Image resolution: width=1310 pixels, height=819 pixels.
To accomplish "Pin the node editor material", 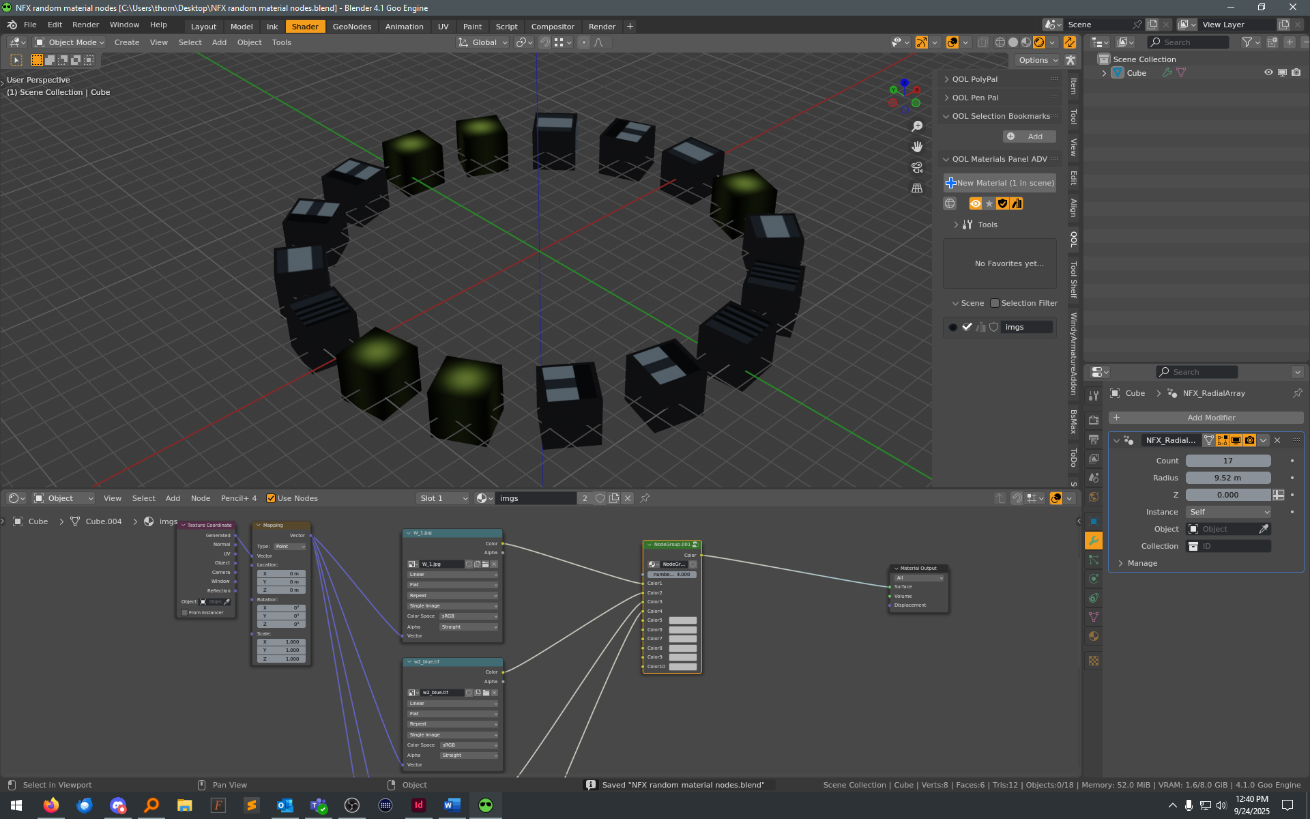I will (645, 498).
